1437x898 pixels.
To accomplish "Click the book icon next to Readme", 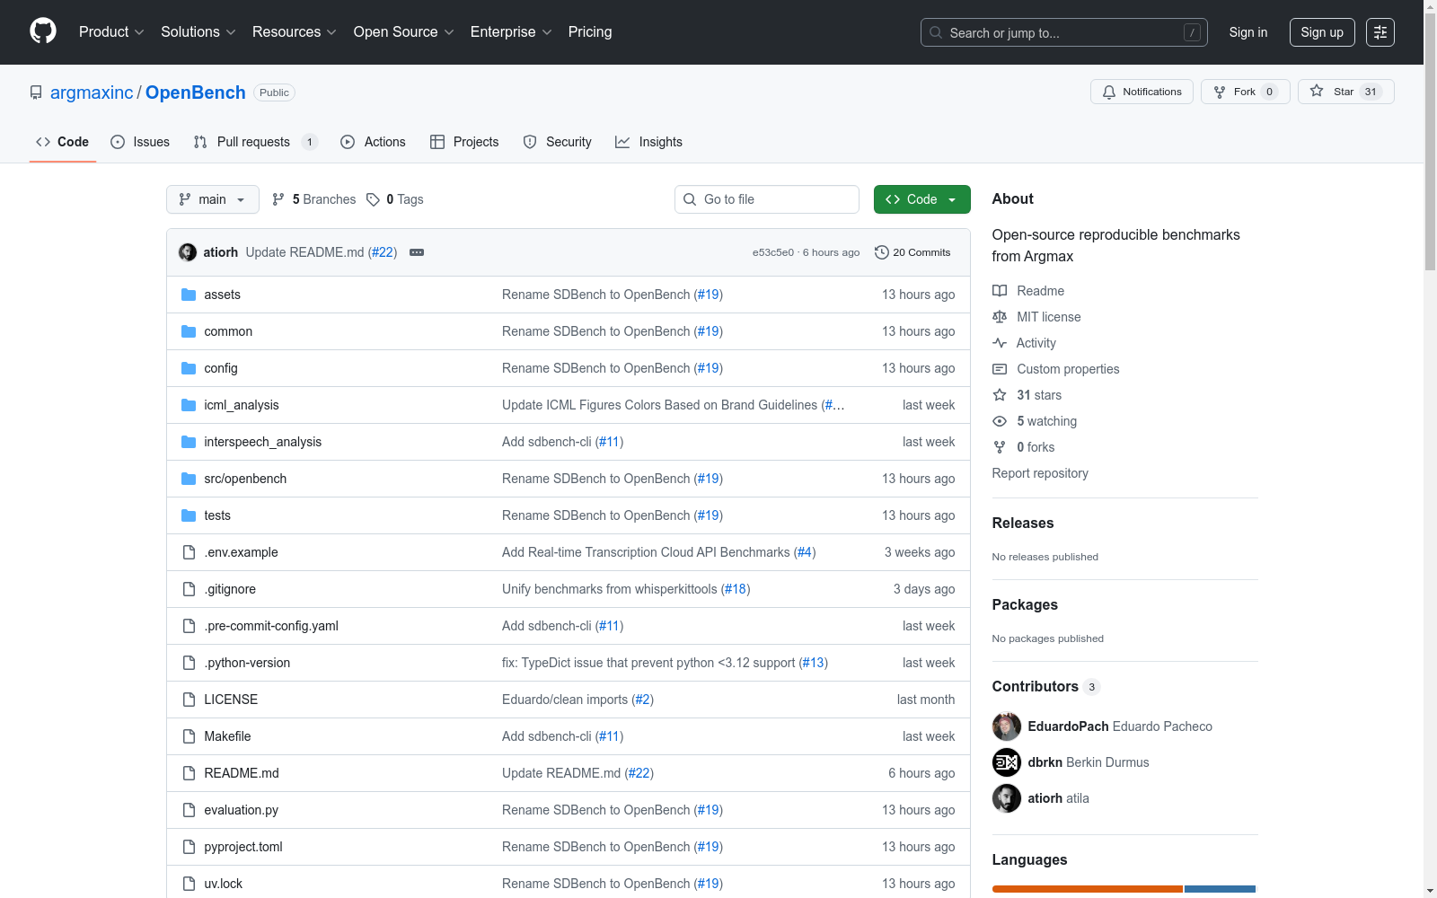I will click(1000, 291).
